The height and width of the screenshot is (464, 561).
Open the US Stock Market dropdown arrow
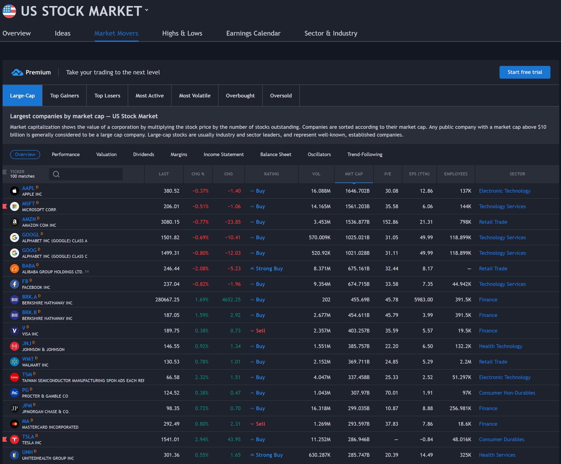(147, 10)
